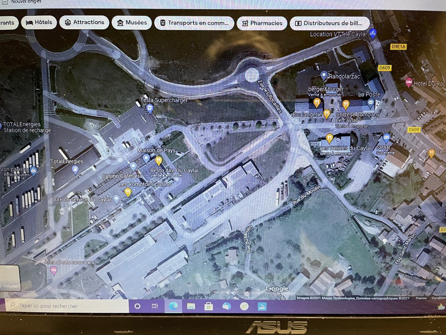Open the Cortese company Le Caylar pin
The height and width of the screenshot is (335, 446).
pos(346,105)
